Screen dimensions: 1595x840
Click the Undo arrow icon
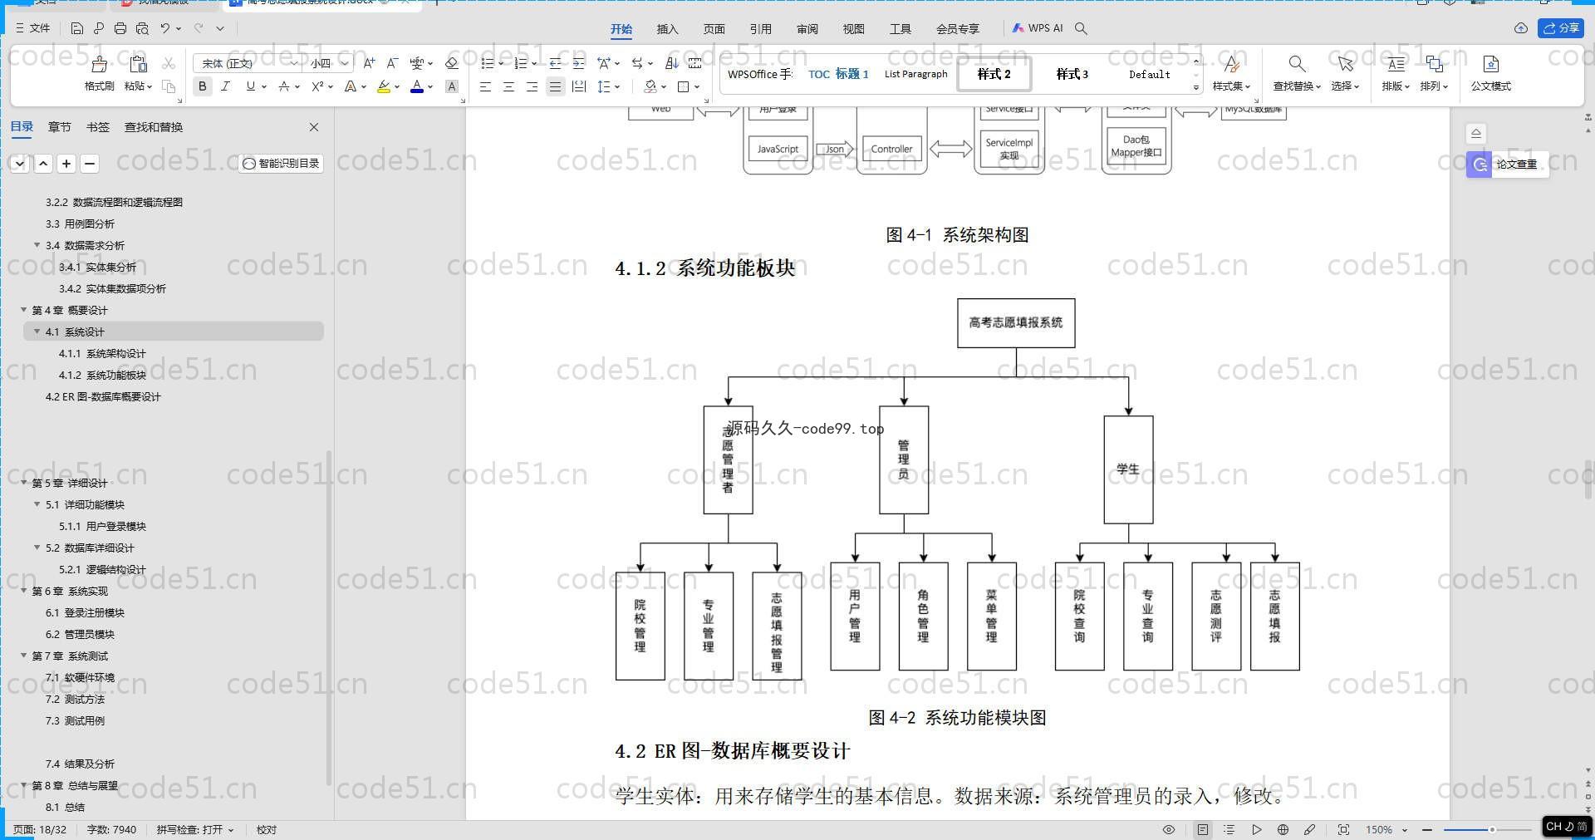(165, 28)
